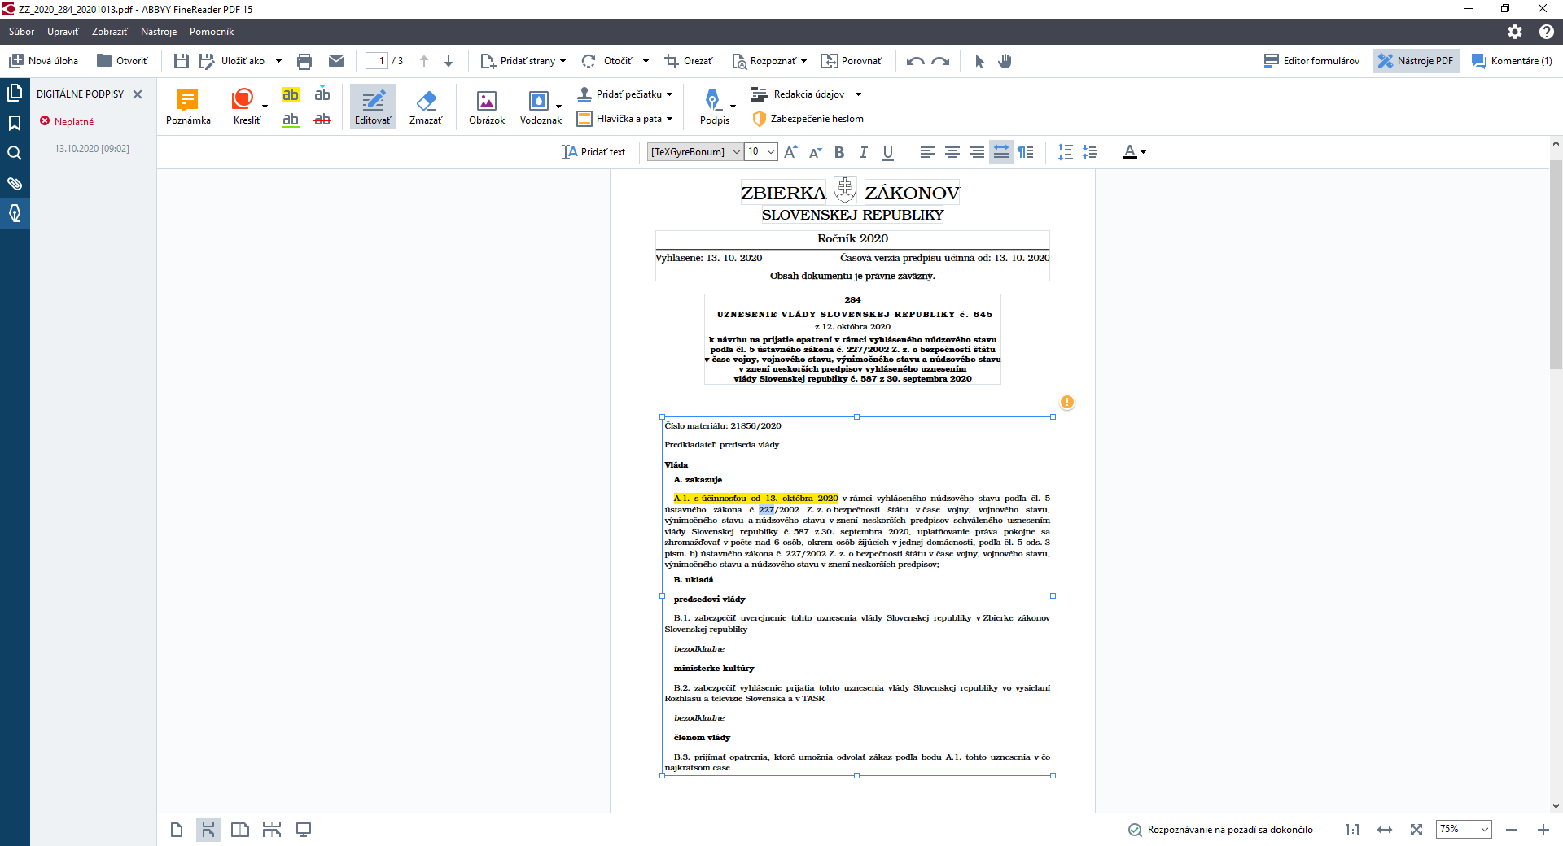Image resolution: width=1563 pixels, height=846 pixels.
Task: Open Hlavička a päta dropdown
Action: [625, 119]
